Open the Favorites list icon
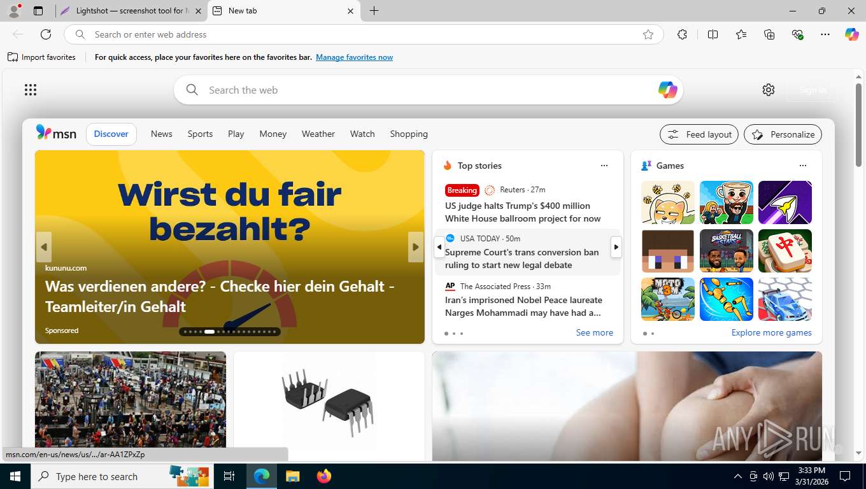The height and width of the screenshot is (489, 866). tap(741, 34)
